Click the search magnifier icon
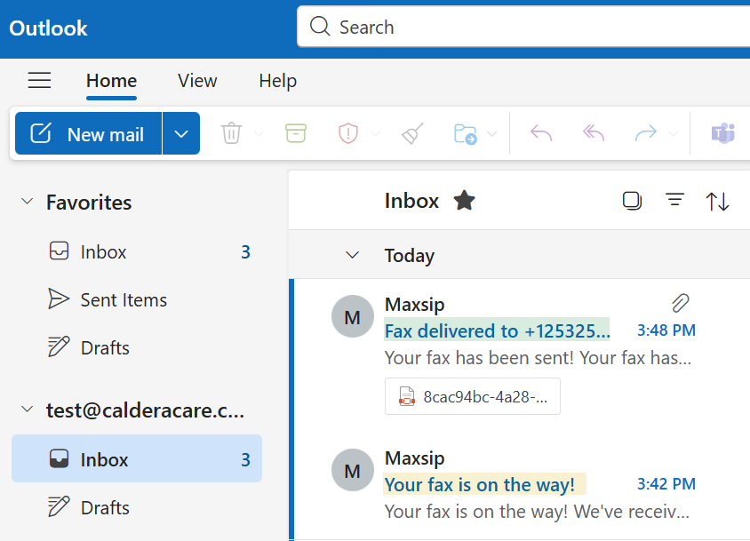The image size is (750, 541). (x=320, y=27)
